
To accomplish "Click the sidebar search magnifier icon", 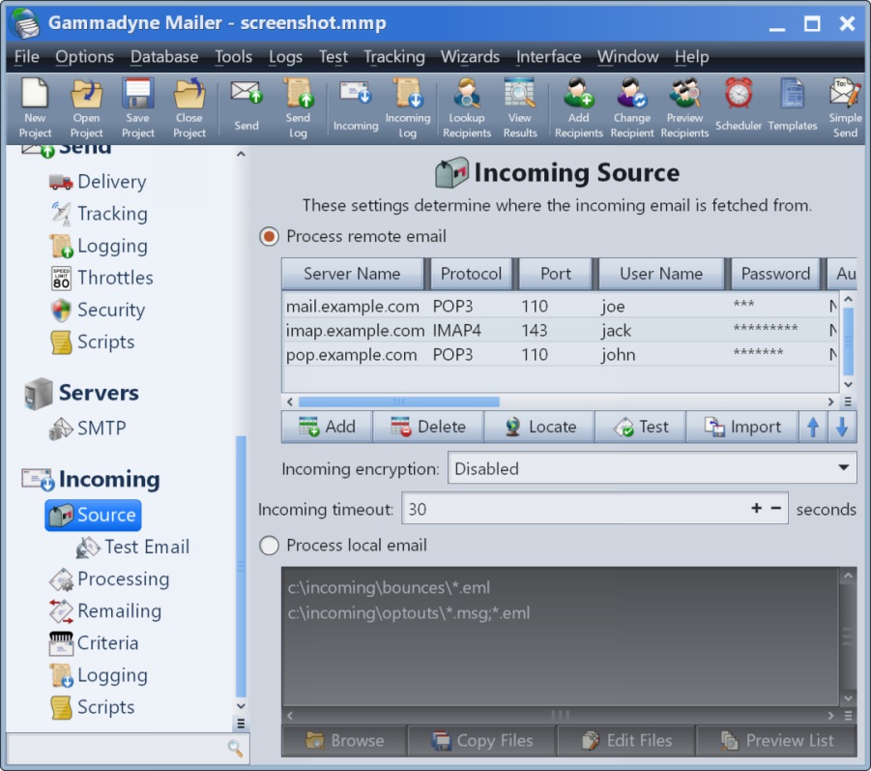I will (236, 748).
